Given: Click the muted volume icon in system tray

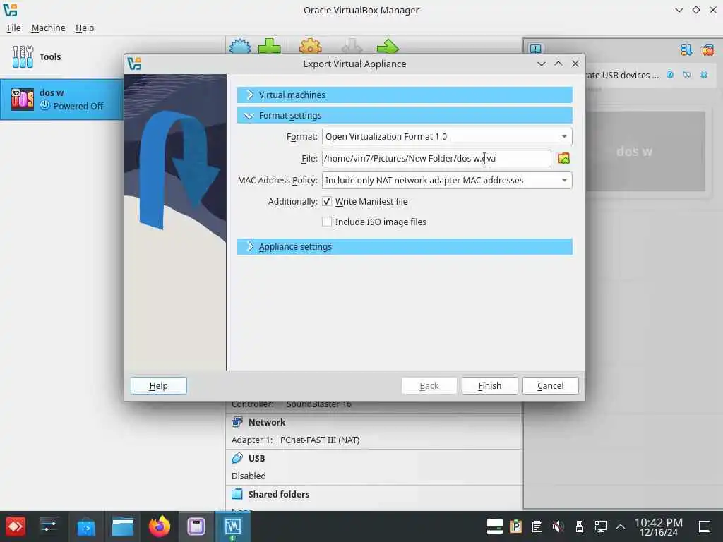Looking at the screenshot, I should (x=558, y=526).
